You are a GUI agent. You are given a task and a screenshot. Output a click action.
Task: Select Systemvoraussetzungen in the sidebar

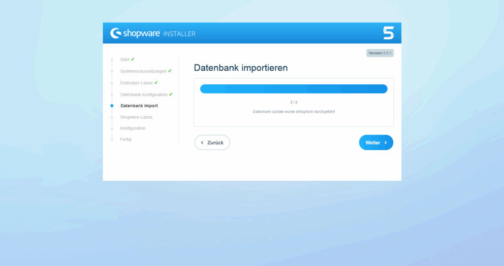coord(143,71)
